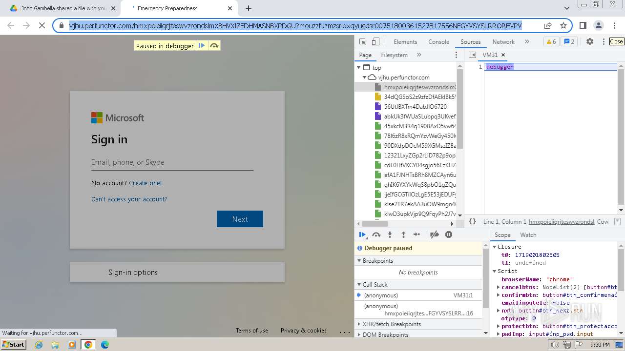Focus the Email, phone, or Skype field
625x351 pixels.
pyautogui.click(x=172, y=162)
